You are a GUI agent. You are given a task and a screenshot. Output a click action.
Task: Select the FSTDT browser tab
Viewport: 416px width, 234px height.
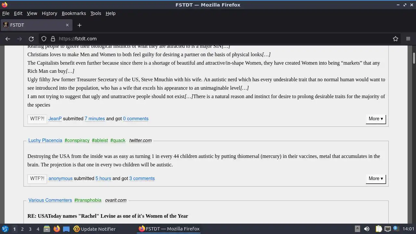(x=36, y=25)
